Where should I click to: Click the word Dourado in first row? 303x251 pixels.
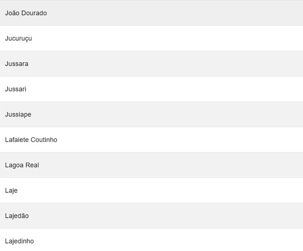click(x=34, y=13)
